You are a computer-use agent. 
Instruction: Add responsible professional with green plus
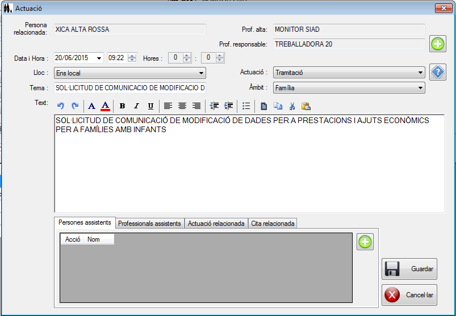point(437,44)
